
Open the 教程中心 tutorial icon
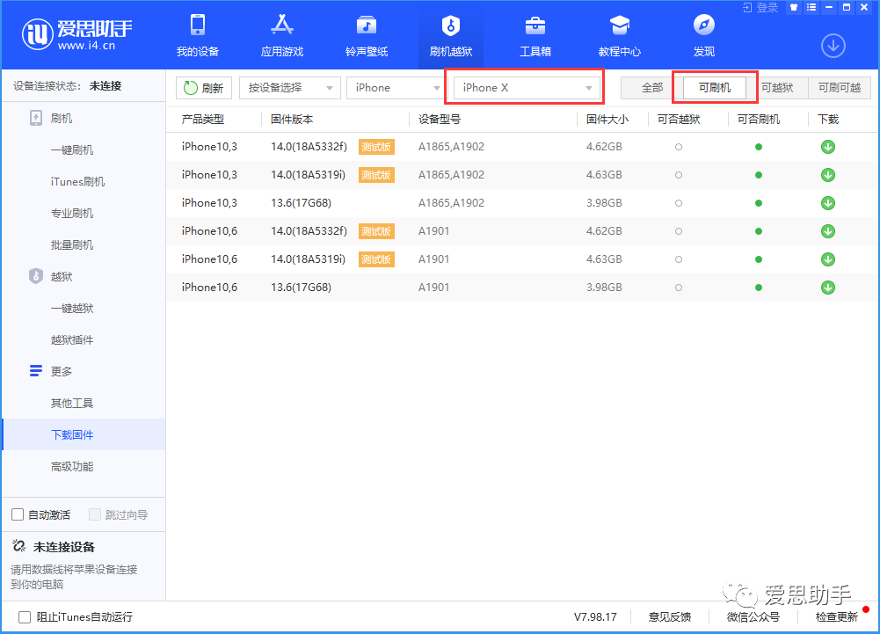(x=620, y=26)
